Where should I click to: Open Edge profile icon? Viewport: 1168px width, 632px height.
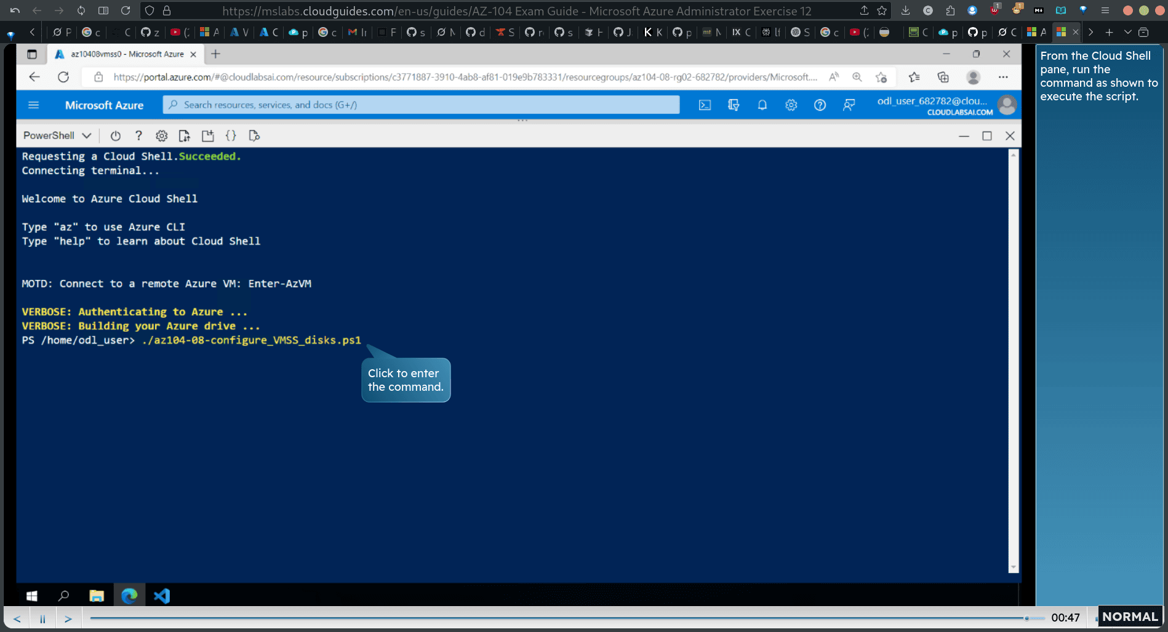(x=973, y=77)
